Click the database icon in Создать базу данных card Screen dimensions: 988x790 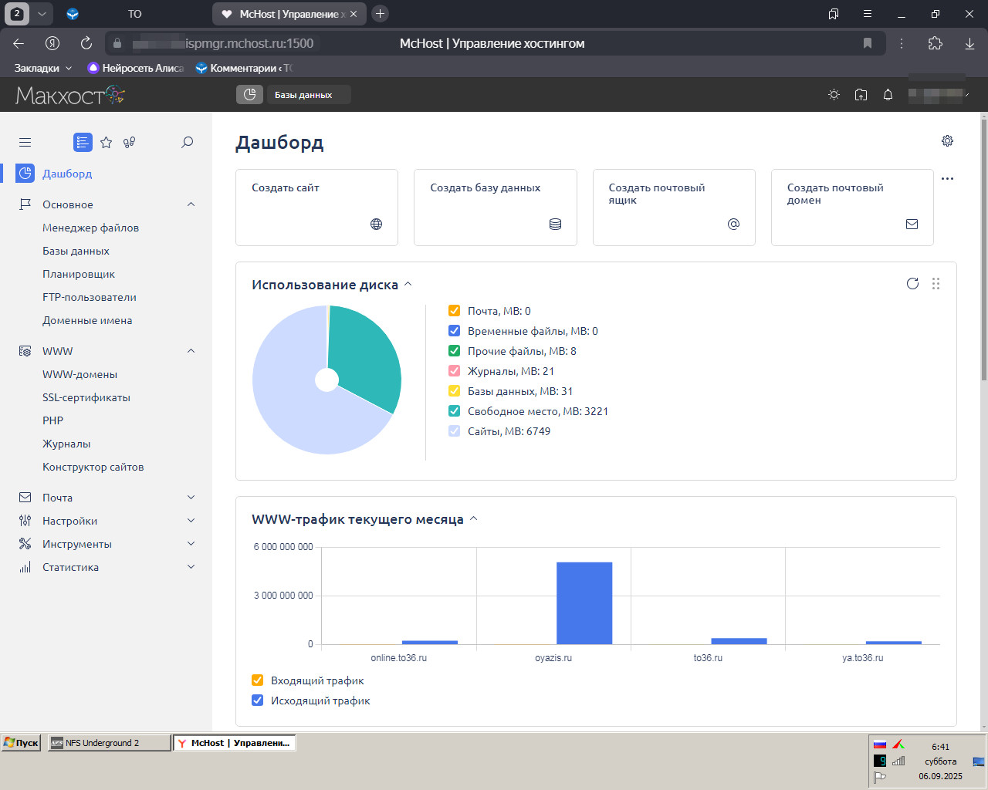[x=555, y=224]
